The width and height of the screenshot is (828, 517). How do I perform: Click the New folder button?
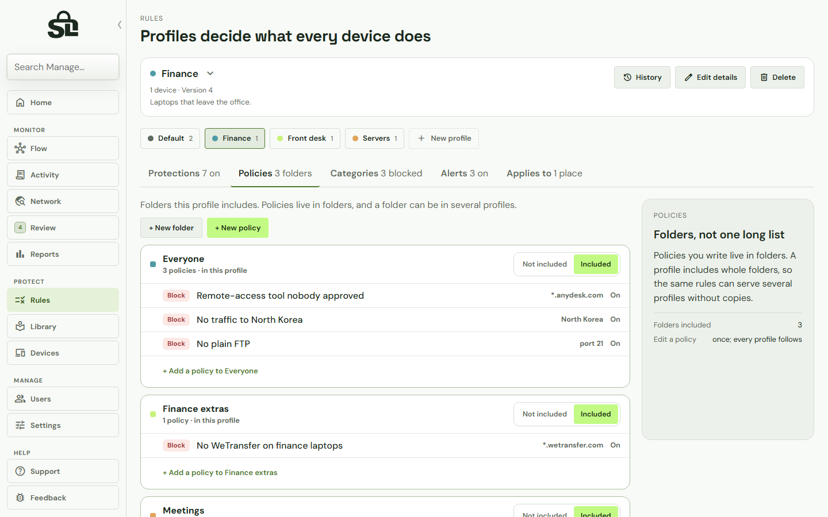coord(171,228)
